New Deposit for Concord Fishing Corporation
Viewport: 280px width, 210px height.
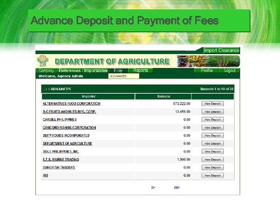213,128
